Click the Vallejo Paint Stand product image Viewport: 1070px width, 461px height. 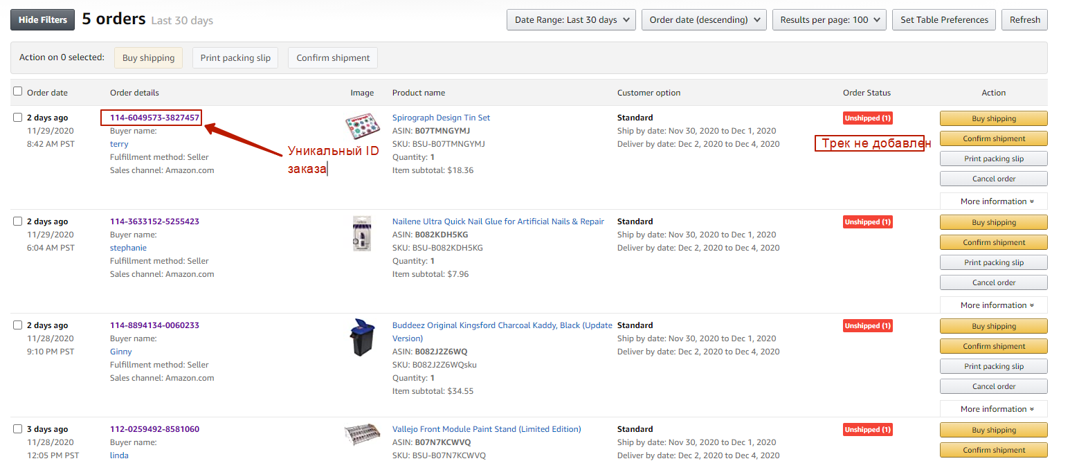tap(362, 435)
